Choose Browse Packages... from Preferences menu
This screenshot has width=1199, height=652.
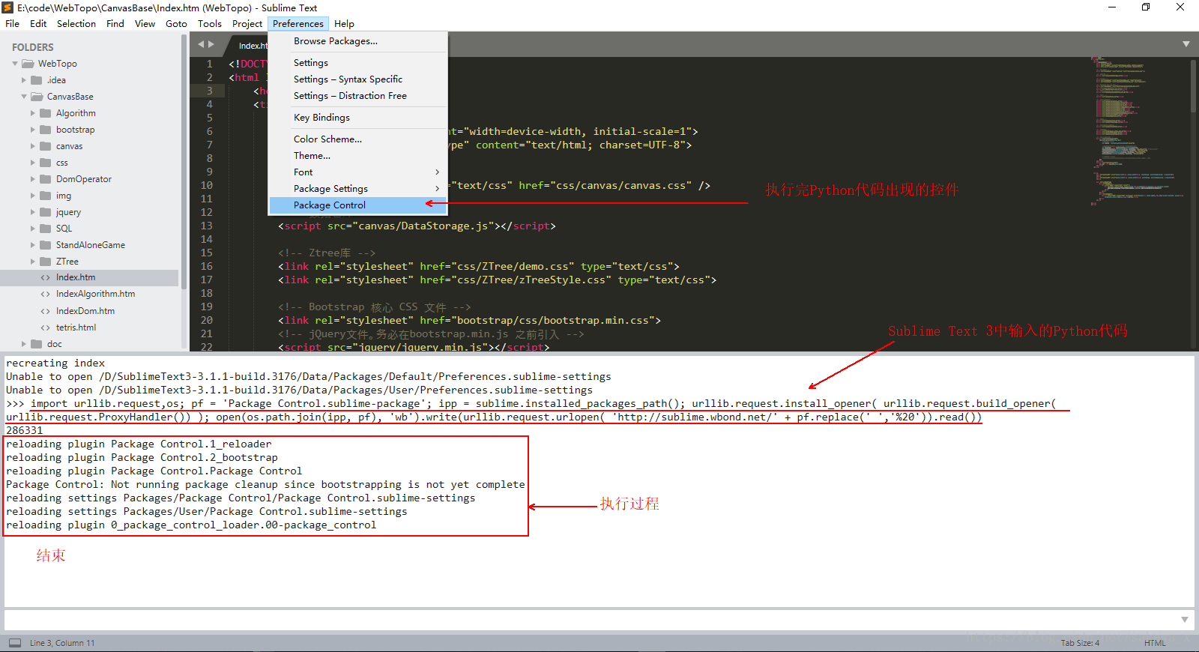[358, 41]
